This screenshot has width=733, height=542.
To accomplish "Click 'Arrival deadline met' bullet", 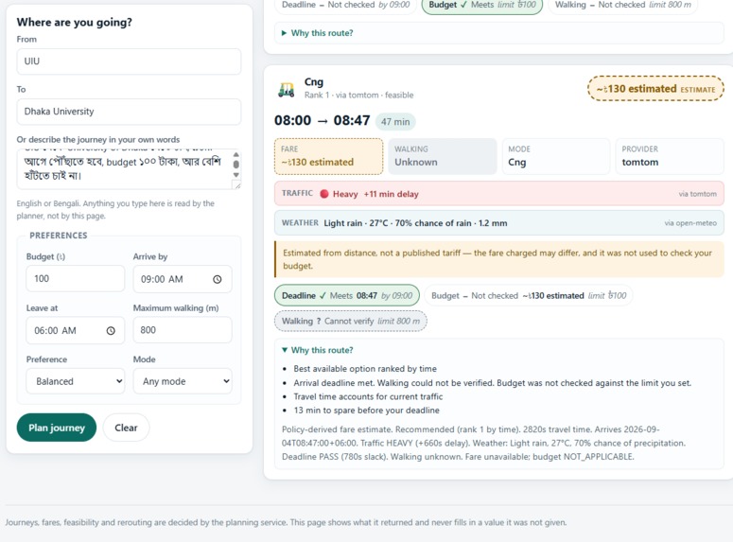I will (x=492, y=383).
